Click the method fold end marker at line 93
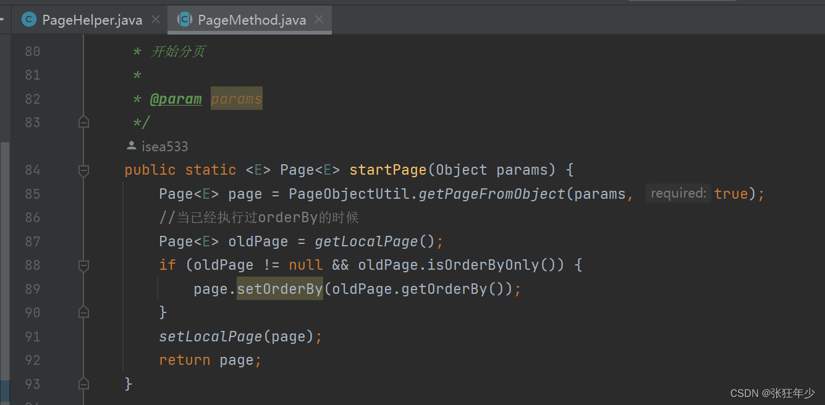Image resolution: width=825 pixels, height=405 pixels. 83,384
